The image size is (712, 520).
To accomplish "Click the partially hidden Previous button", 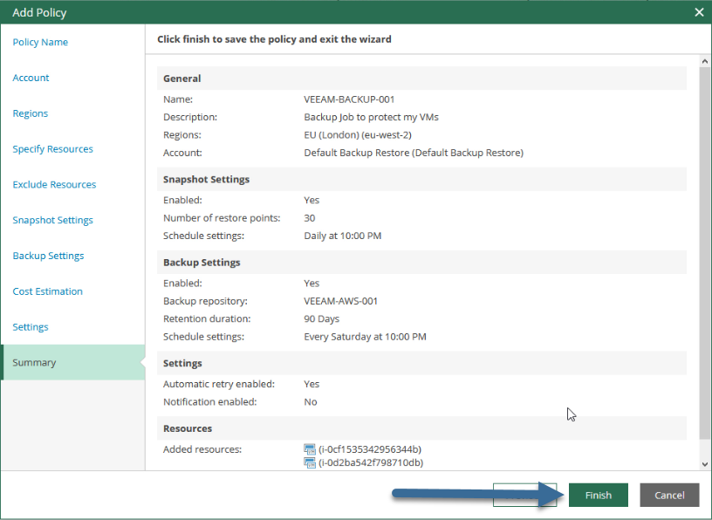I will pos(524,495).
